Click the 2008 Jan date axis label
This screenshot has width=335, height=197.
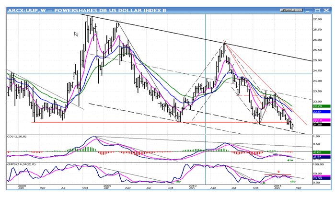pos(22,187)
